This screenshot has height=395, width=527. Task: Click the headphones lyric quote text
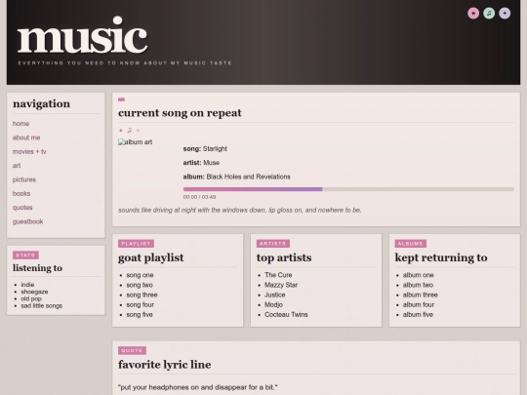pos(197,387)
